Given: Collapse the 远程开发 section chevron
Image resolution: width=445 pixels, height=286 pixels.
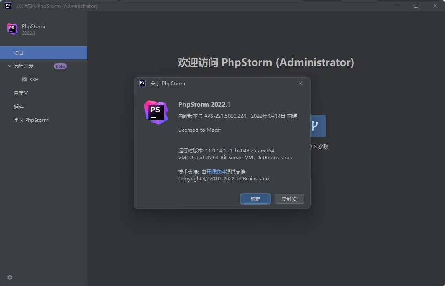Looking at the screenshot, I should (x=9, y=66).
